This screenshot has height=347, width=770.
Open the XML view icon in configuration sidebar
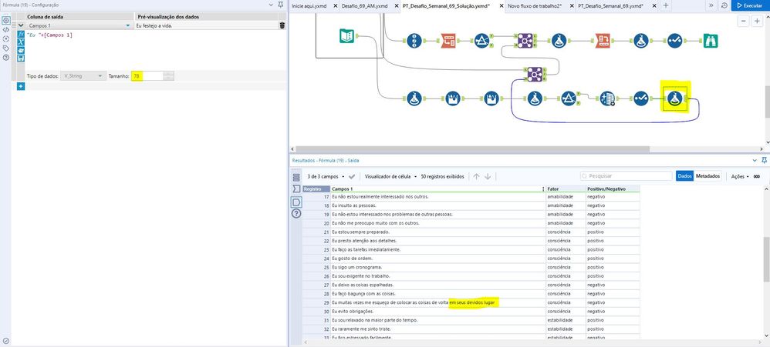(6, 30)
